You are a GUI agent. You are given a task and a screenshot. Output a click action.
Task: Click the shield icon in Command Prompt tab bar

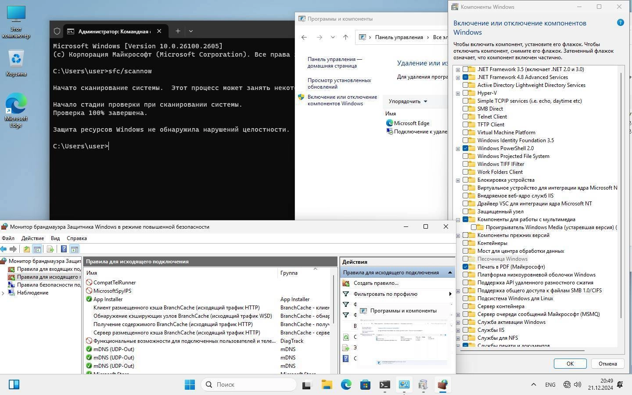point(57,31)
